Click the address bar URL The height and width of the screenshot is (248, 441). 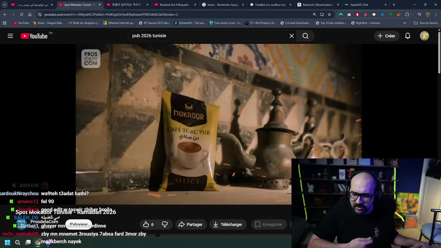[111, 14]
